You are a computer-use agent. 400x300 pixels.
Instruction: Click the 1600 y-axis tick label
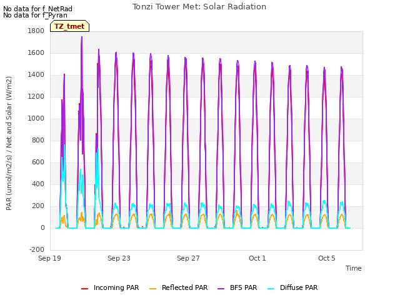click(36, 52)
